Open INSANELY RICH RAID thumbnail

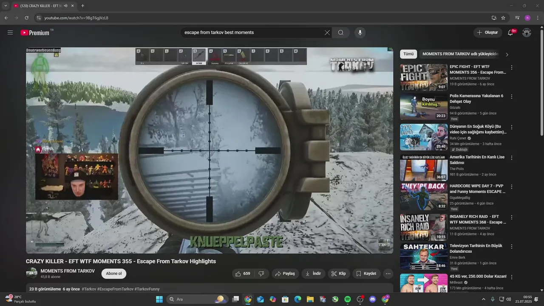tap(424, 227)
